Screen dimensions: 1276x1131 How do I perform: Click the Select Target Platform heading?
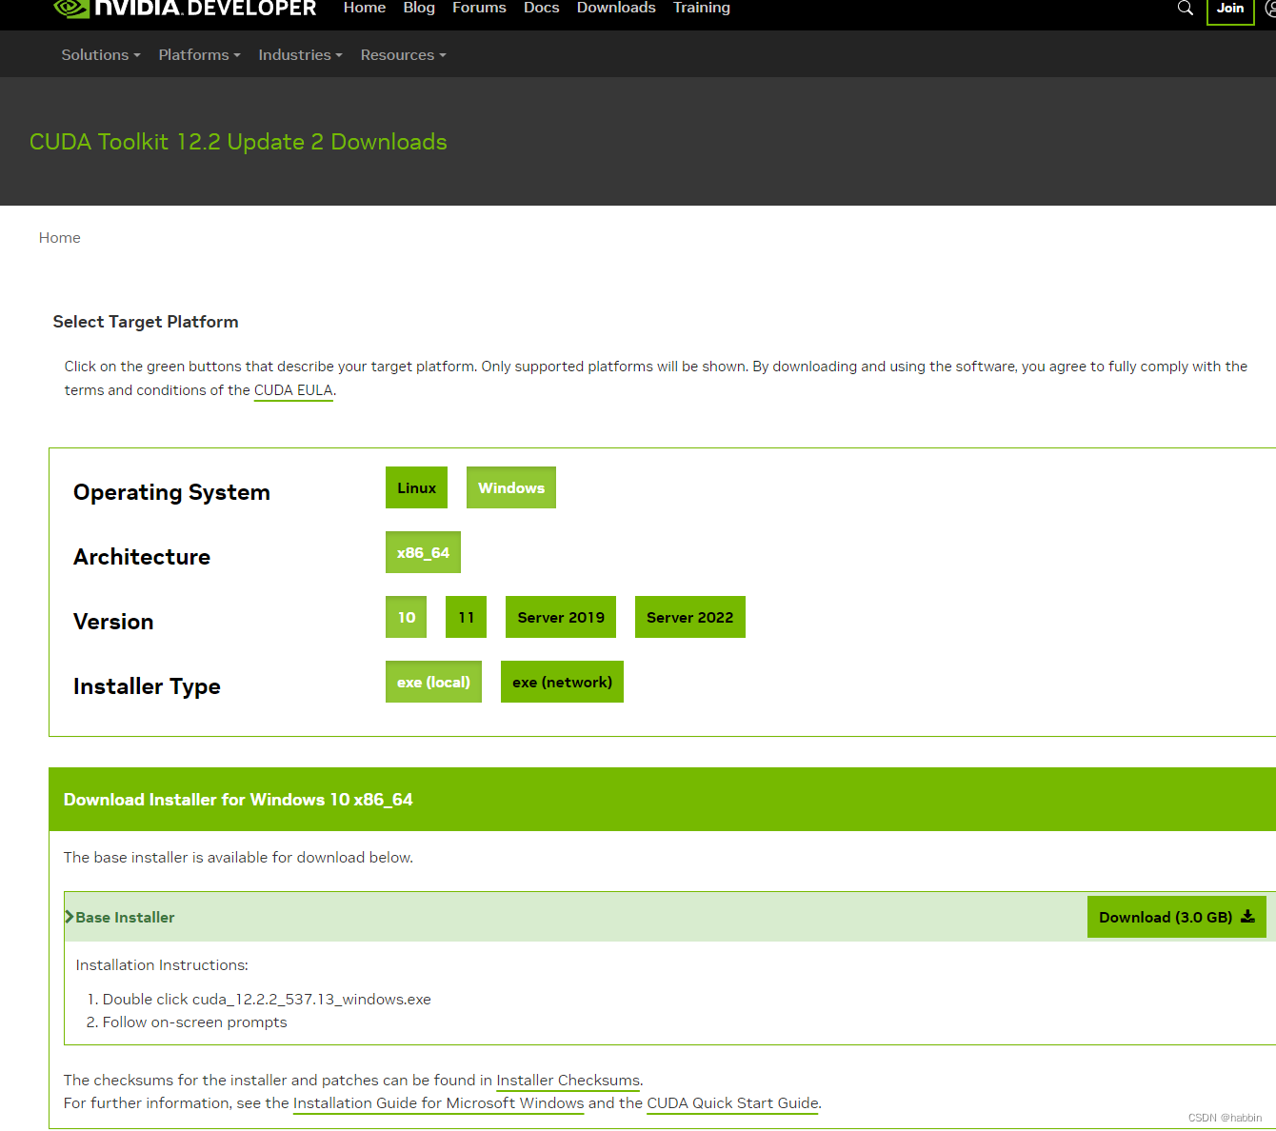click(146, 322)
